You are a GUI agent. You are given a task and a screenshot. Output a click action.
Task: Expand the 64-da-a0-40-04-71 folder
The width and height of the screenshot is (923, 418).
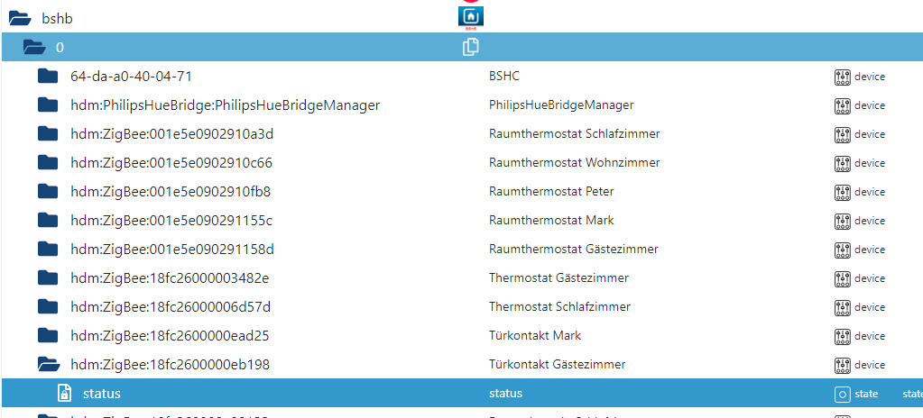tap(48, 77)
